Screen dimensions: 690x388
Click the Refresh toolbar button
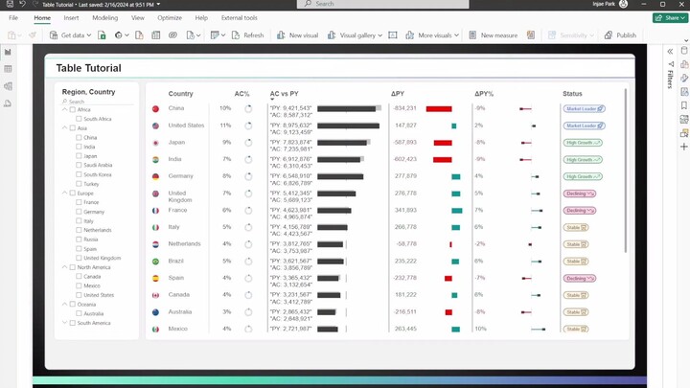tap(247, 35)
